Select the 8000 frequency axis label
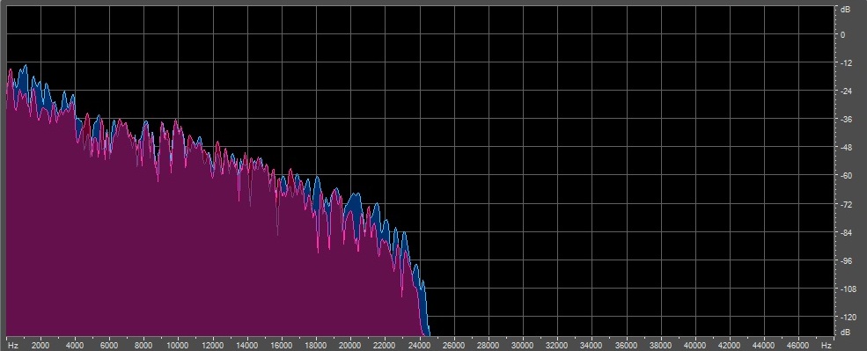Viewport: 867px width, 351px height. [143, 346]
